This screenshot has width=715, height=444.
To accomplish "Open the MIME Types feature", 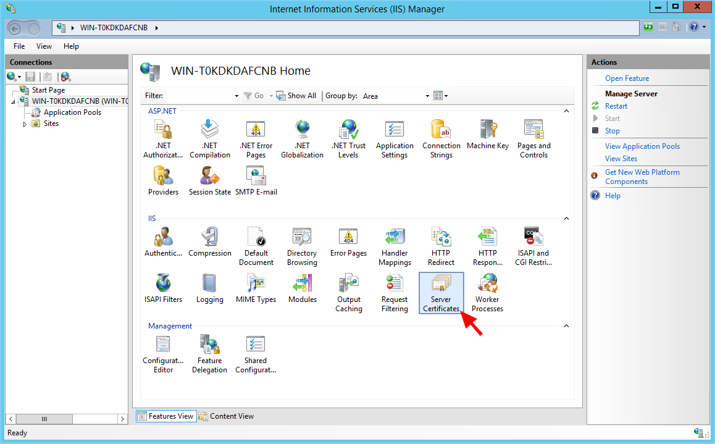I will [x=256, y=288].
